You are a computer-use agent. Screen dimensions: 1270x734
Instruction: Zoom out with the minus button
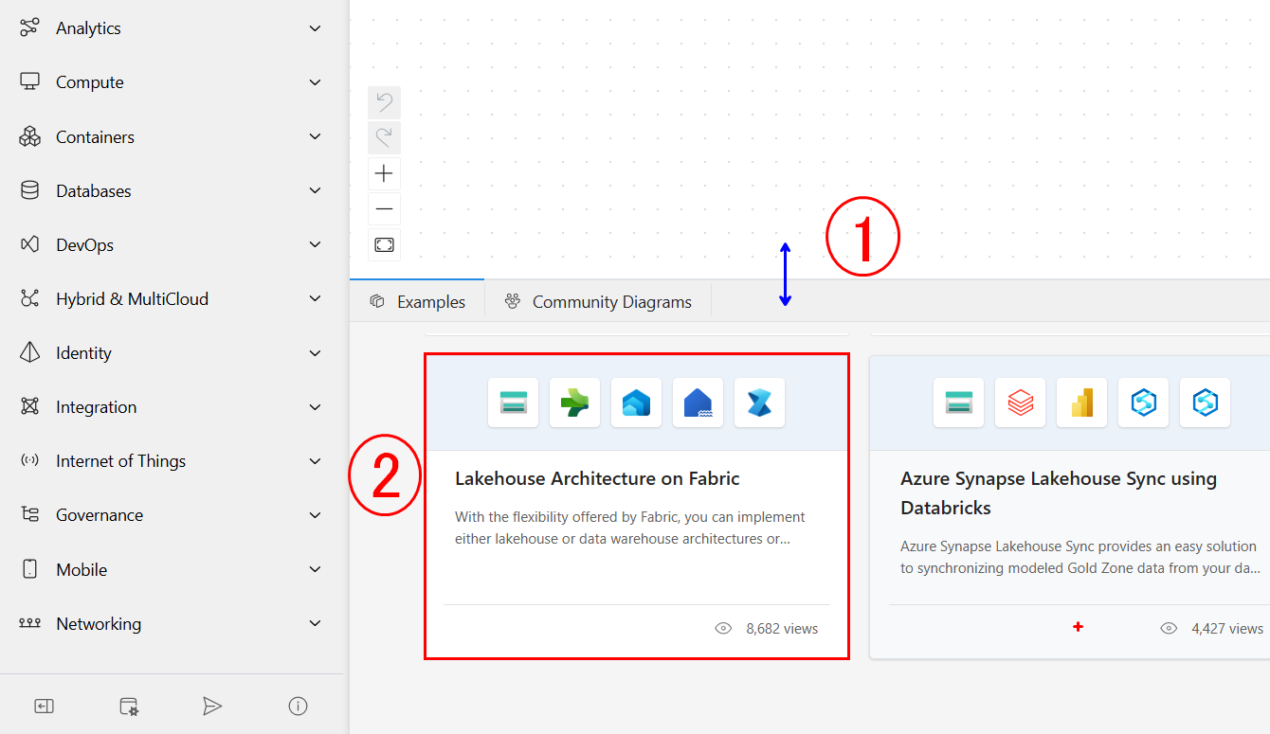click(384, 209)
